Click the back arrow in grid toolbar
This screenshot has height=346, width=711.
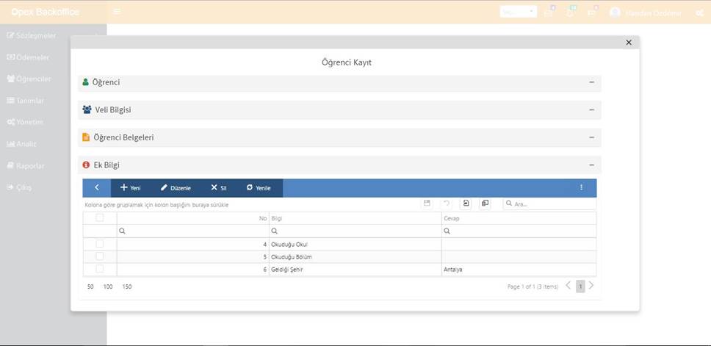click(x=96, y=188)
